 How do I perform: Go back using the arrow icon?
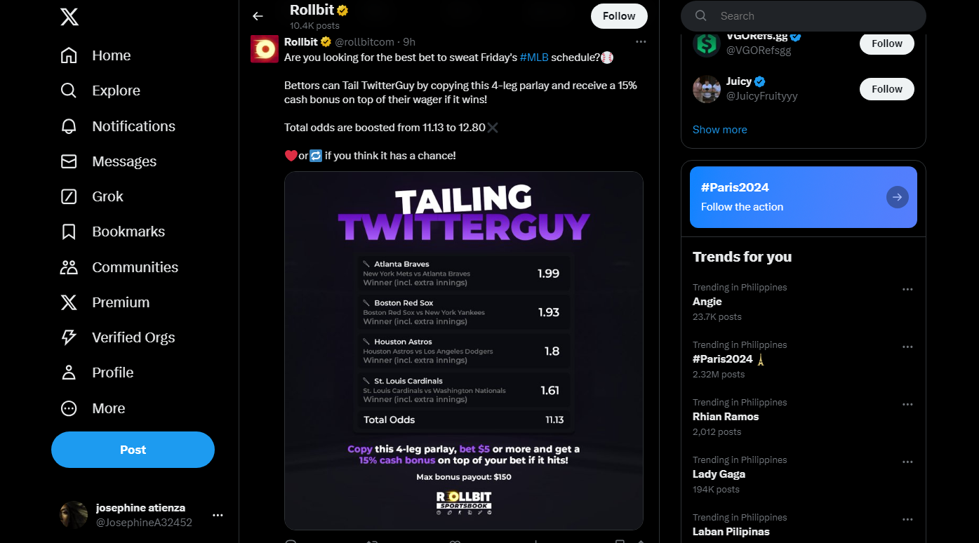[x=258, y=16]
